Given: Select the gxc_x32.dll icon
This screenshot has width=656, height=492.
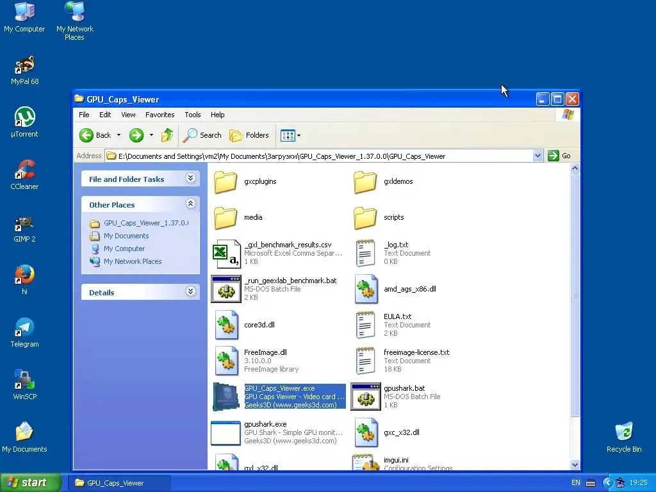Looking at the screenshot, I should 366,432.
